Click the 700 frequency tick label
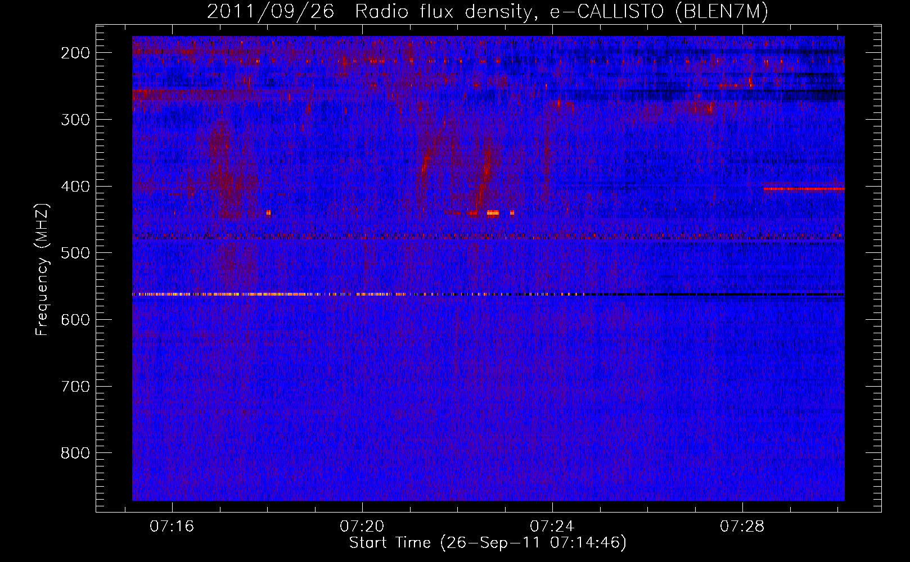Image resolution: width=910 pixels, height=562 pixels. click(x=75, y=387)
